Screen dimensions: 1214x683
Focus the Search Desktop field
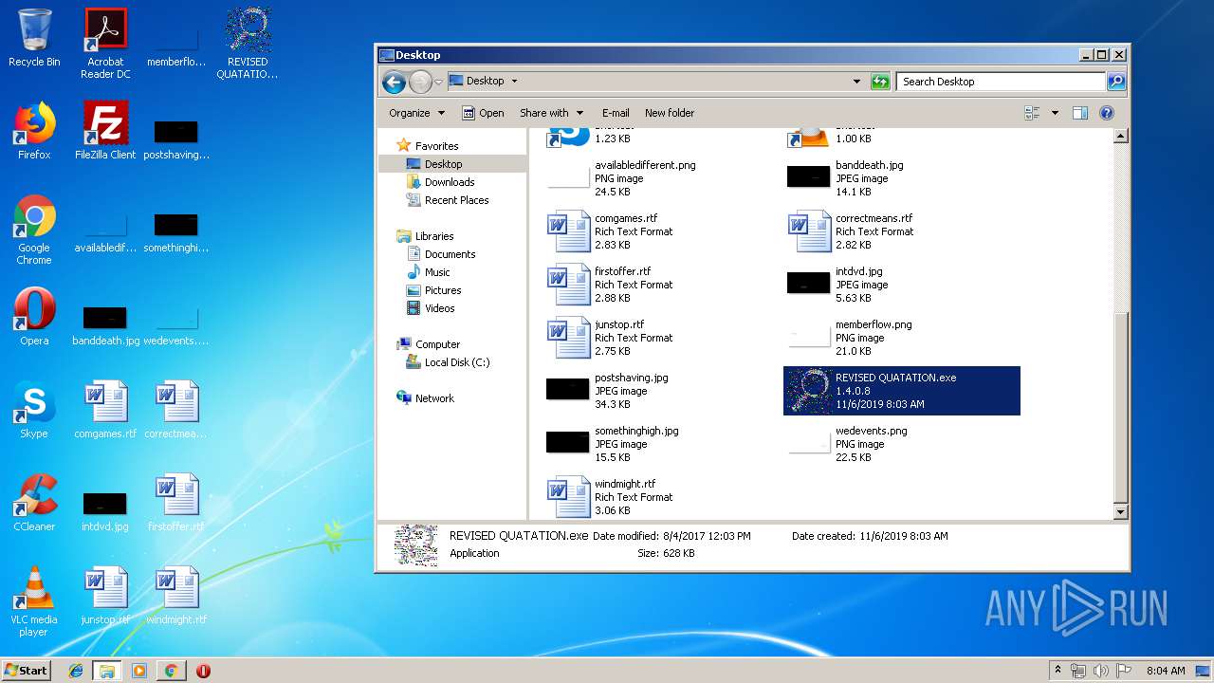[1001, 82]
